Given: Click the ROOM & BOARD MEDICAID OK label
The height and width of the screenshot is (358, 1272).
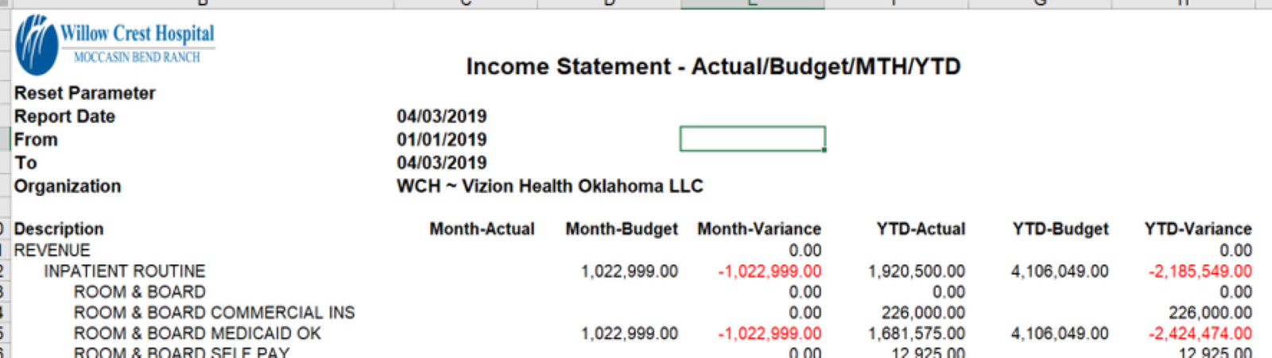Looking at the screenshot, I should click(x=198, y=333).
